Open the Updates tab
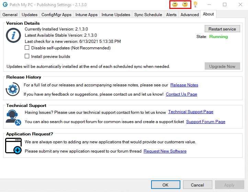Image resolution: width=248 pixels, height=192 pixels. [30, 14]
